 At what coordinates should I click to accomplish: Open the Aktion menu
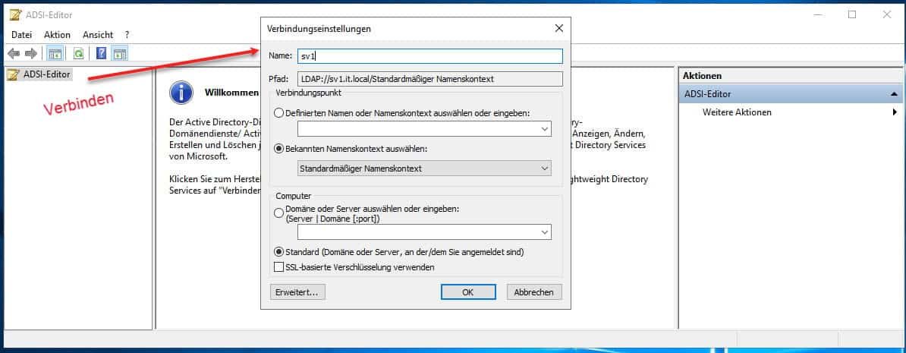[x=57, y=35]
